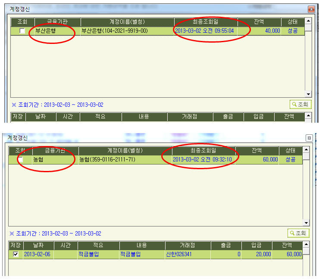Close the 계정갱신 window showing 농협
This screenshot has width=319, height=279.
point(309,138)
